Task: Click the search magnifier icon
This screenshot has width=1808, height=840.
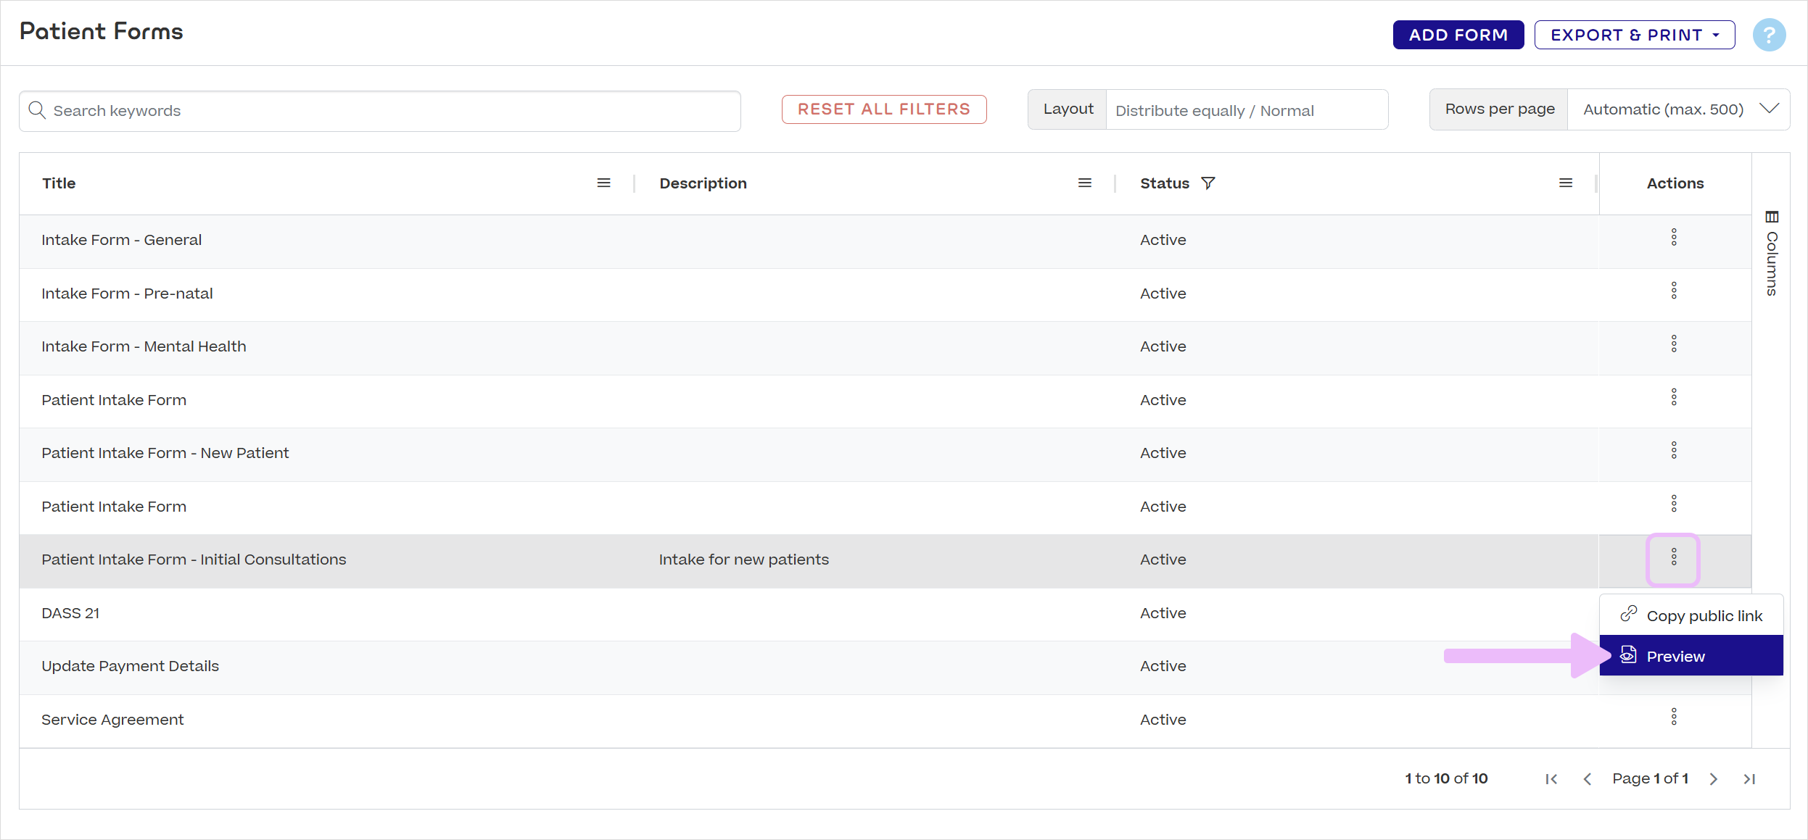Action: pos(38,110)
